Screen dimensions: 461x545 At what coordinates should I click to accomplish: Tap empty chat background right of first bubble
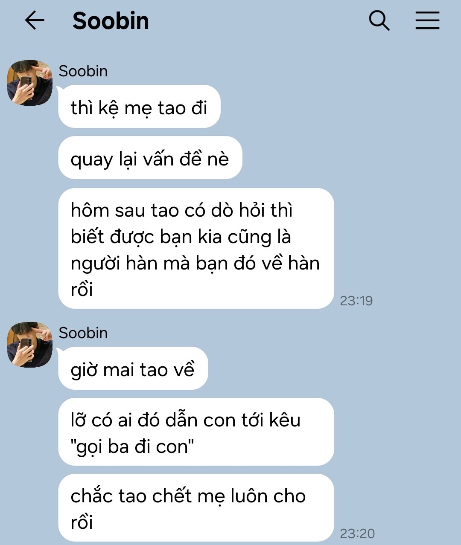pos(337,107)
